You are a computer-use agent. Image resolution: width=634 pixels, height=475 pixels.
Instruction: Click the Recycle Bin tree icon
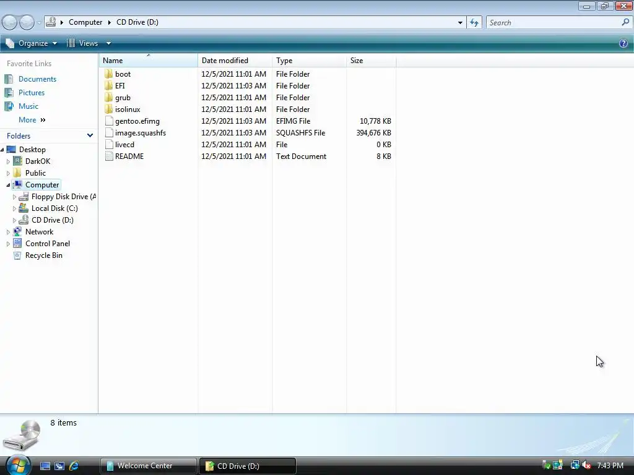tap(17, 255)
